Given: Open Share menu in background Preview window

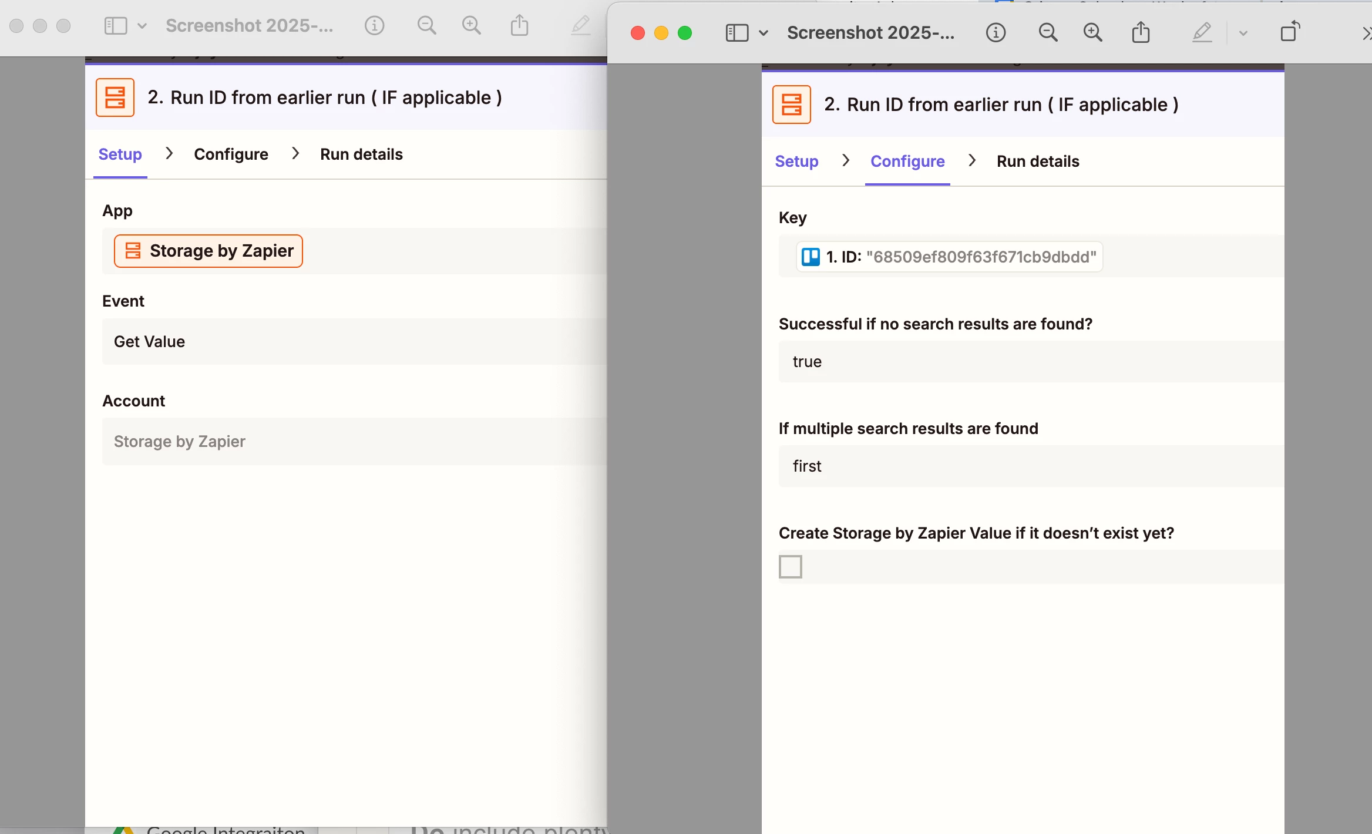Looking at the screenshot, I should pos(519,25).
